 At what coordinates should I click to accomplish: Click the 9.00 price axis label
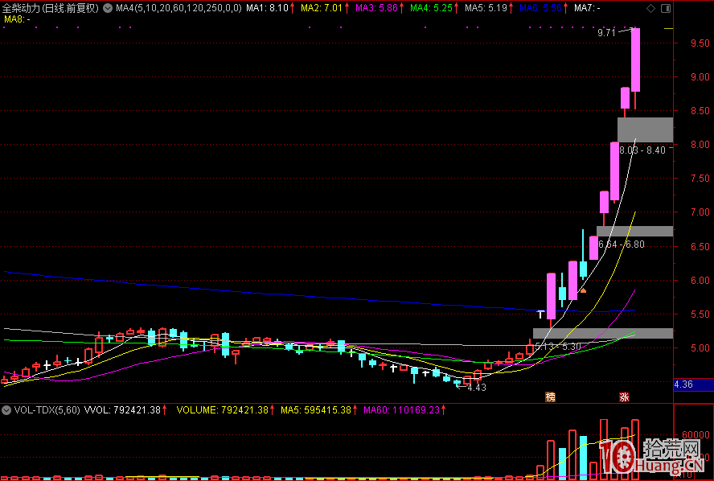pyautogui.click(x=700, y=77)
